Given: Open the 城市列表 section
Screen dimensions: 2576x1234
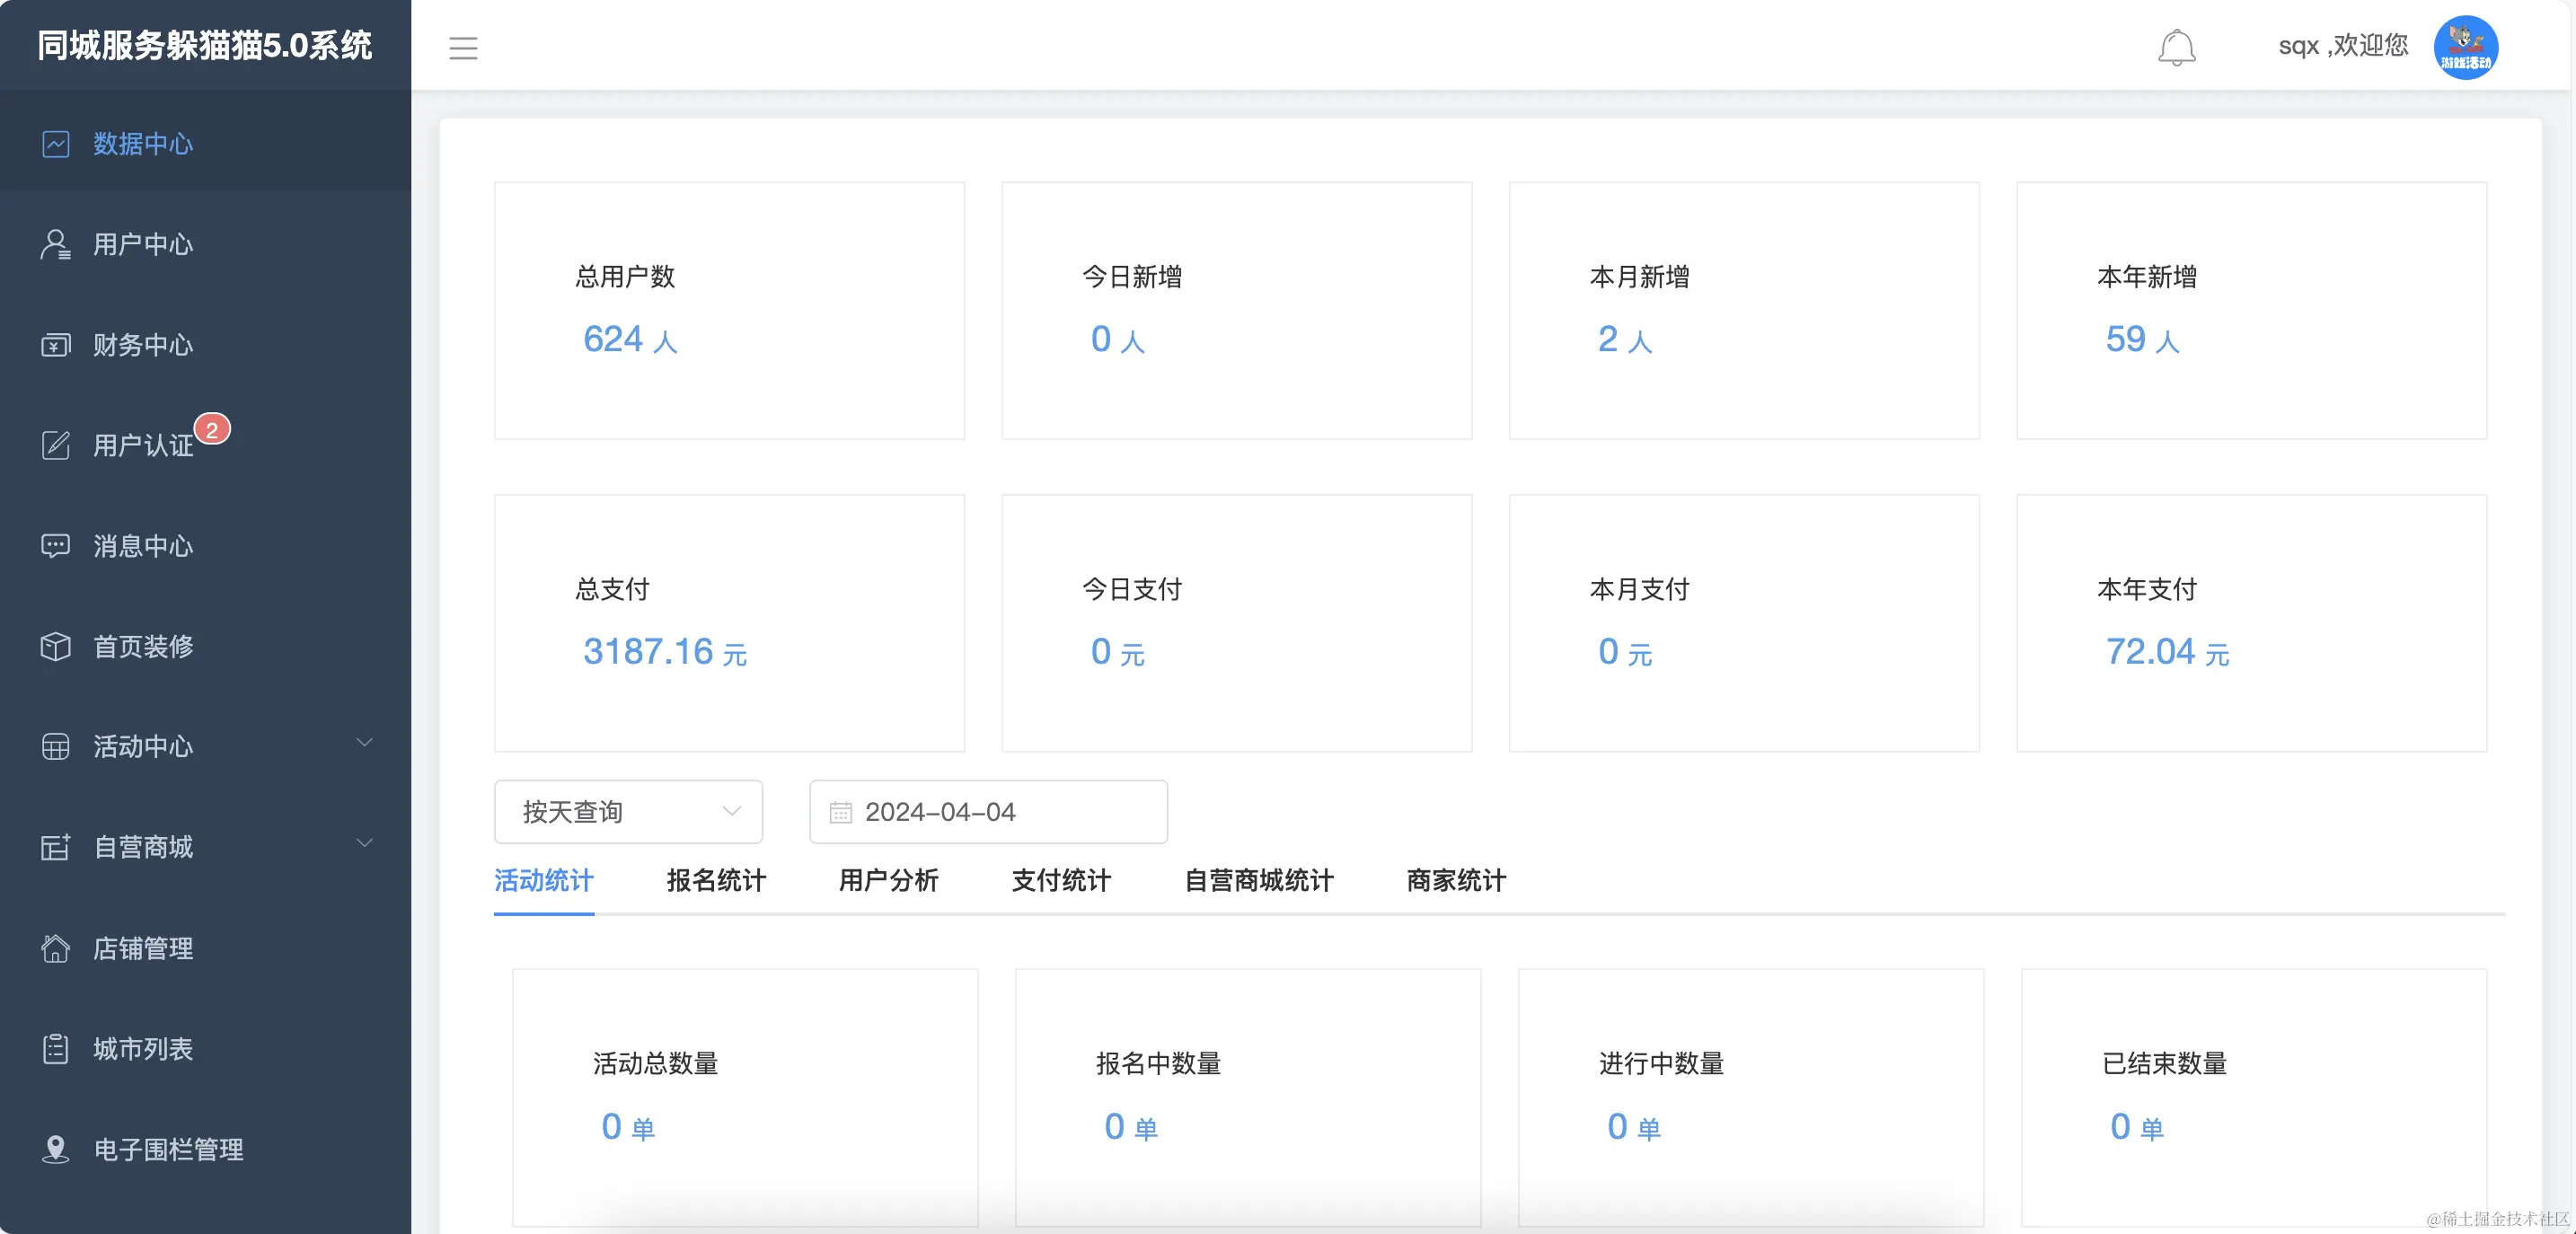Looking at the screenshot, I should pos(142,1049).
